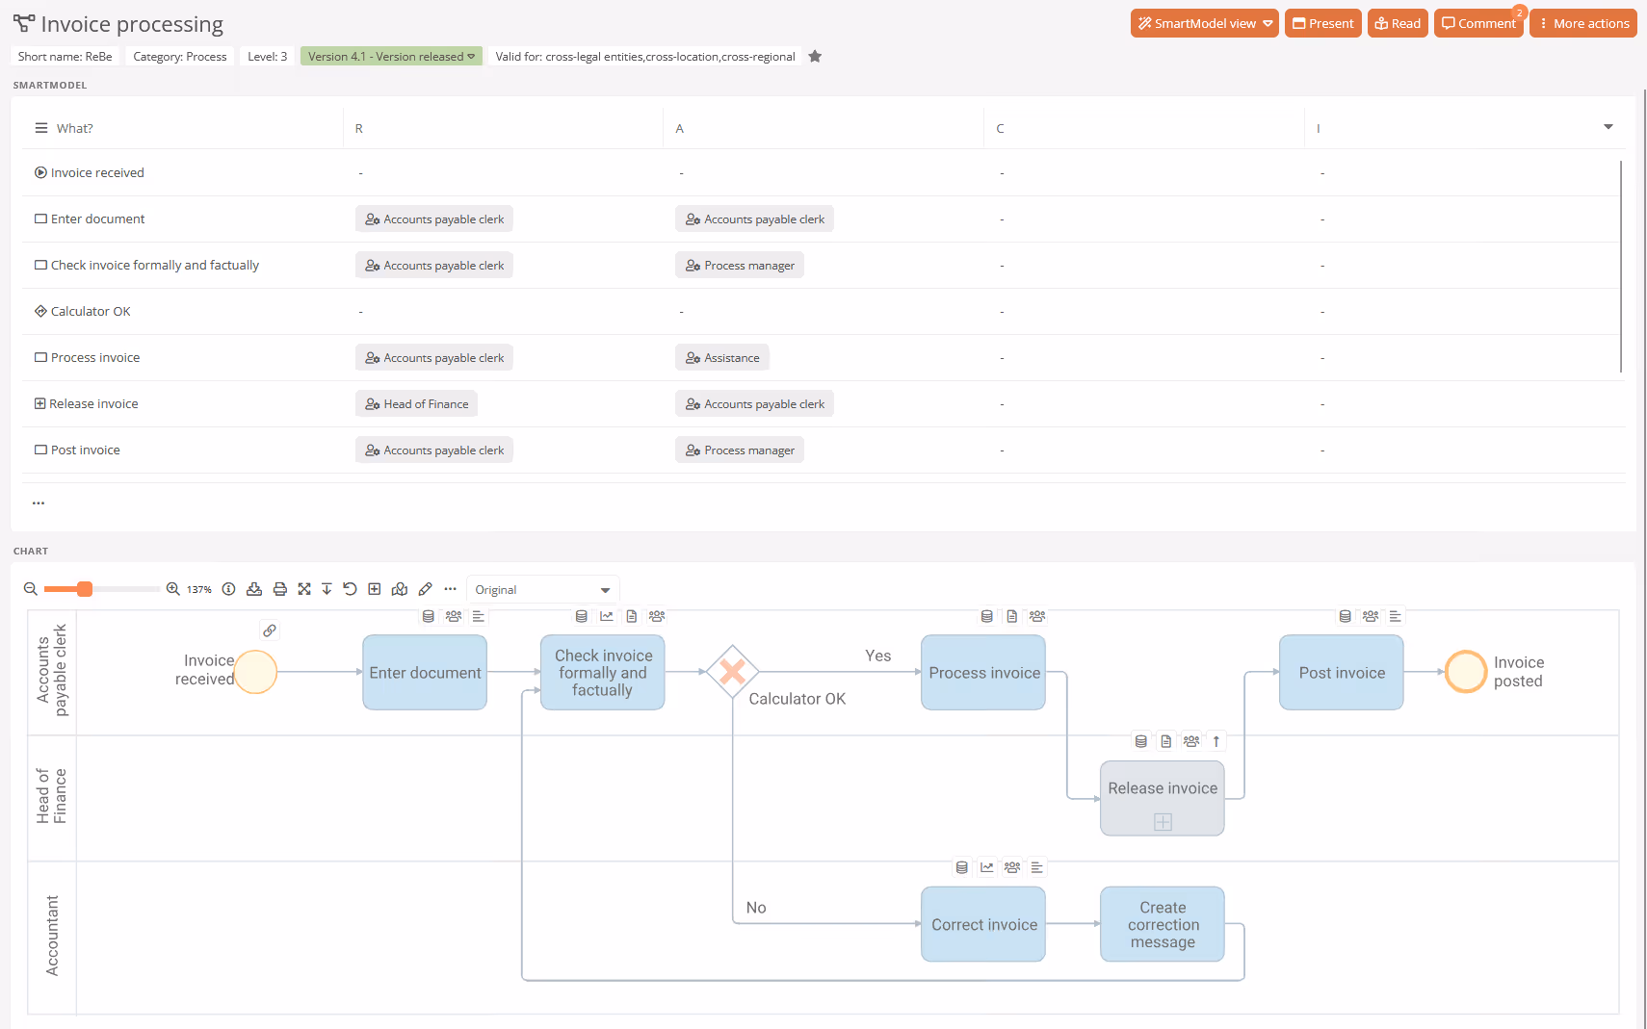Open database icon above Correct invoice
Image resolution: width=1647 pixels, height=1029 pixels.
(x=962, y=867)
